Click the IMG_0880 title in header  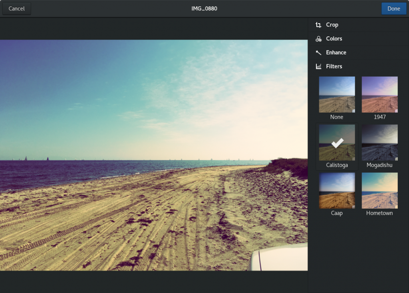click(204, 8)
